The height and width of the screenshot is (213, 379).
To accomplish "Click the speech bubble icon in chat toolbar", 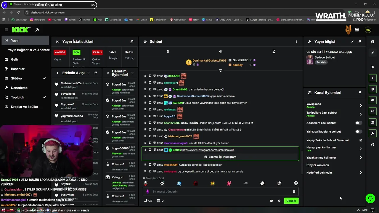I will (x=221, y=51).
